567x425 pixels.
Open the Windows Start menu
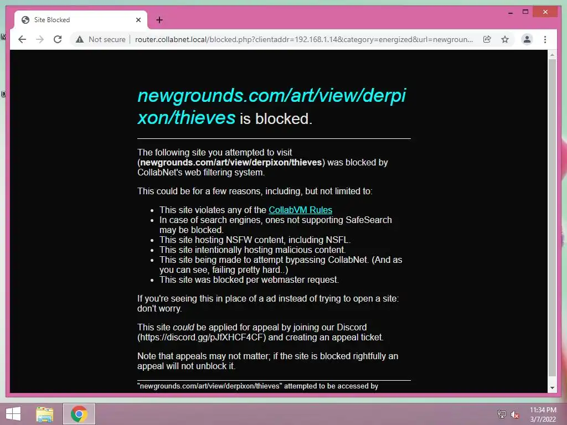tap(13, 414)
